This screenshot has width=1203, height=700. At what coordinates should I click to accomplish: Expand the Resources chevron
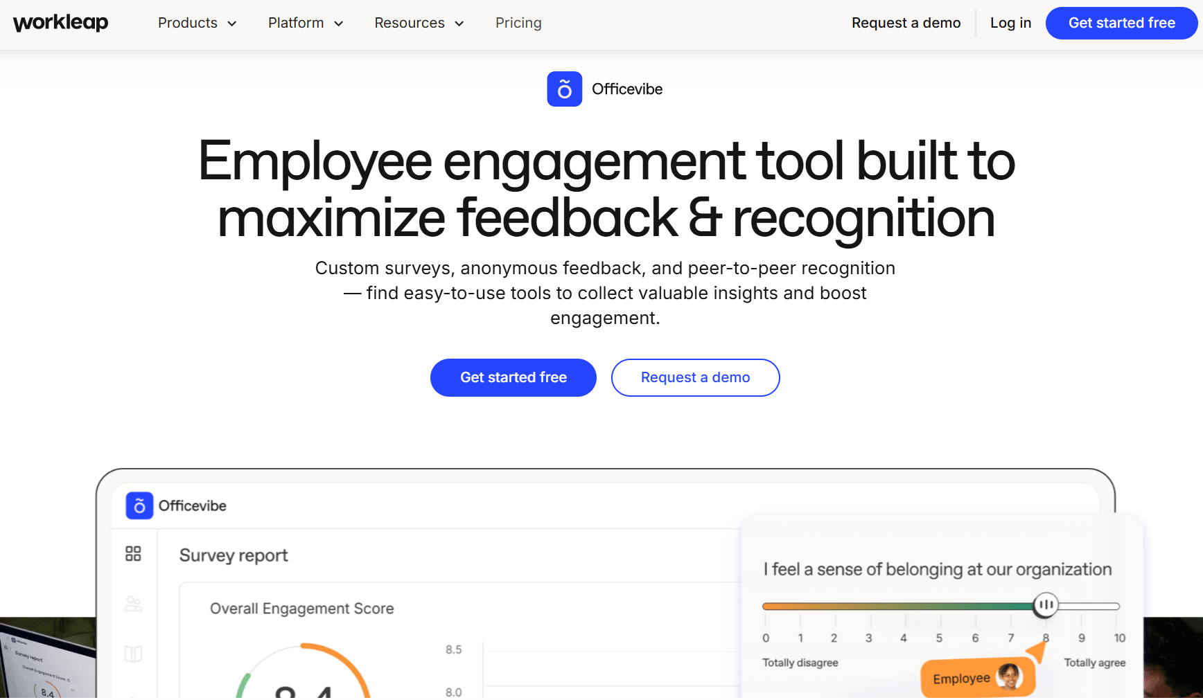tap(459, 24)
